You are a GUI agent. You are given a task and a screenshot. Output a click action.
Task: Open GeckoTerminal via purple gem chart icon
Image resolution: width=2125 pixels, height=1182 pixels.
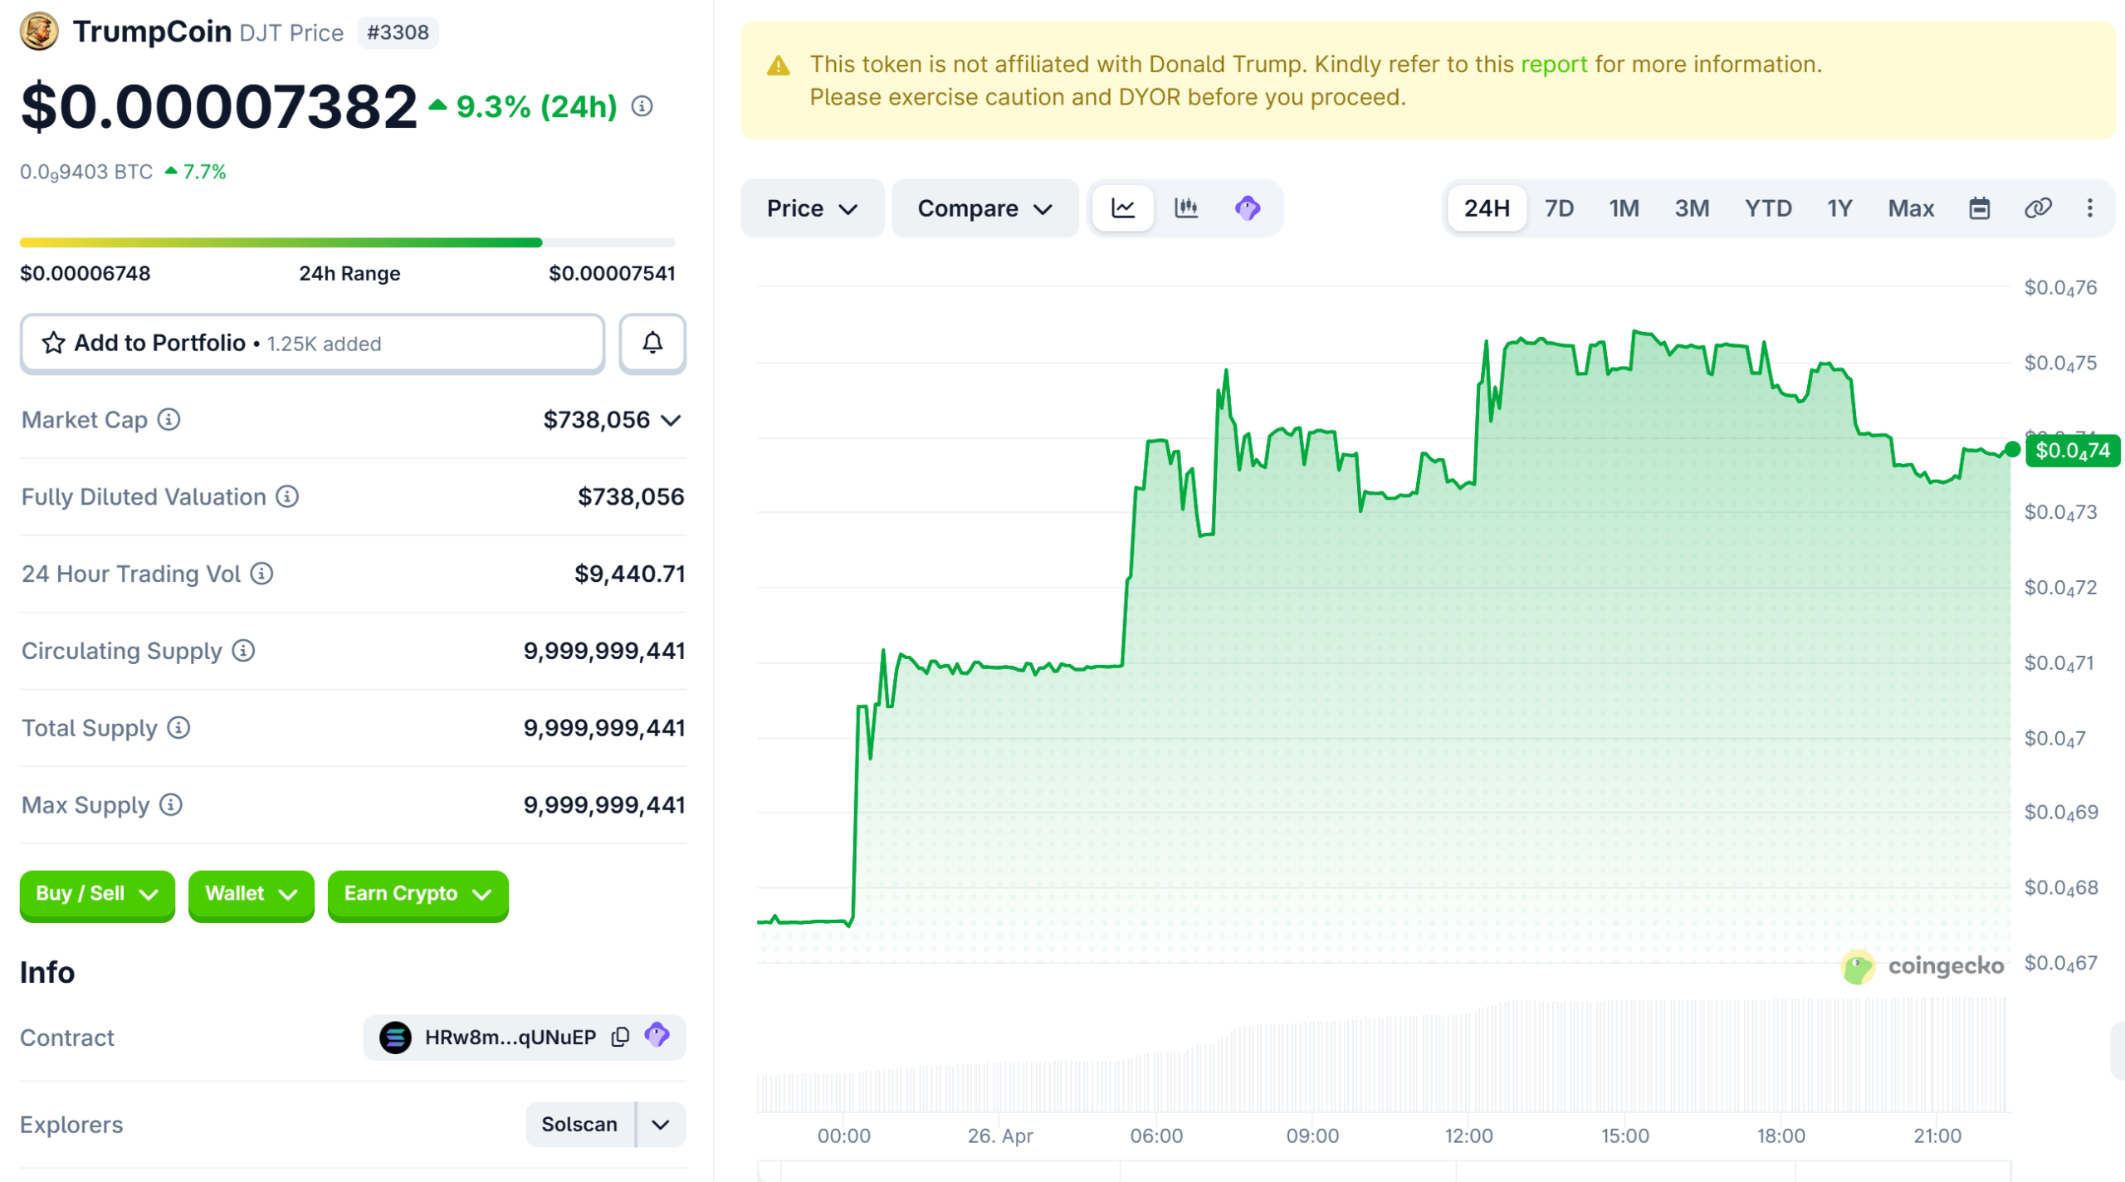(x=1248, y=208)
